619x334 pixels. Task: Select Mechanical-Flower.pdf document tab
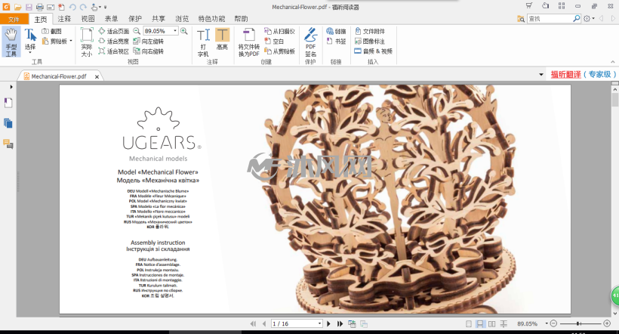tap(59, 76)
